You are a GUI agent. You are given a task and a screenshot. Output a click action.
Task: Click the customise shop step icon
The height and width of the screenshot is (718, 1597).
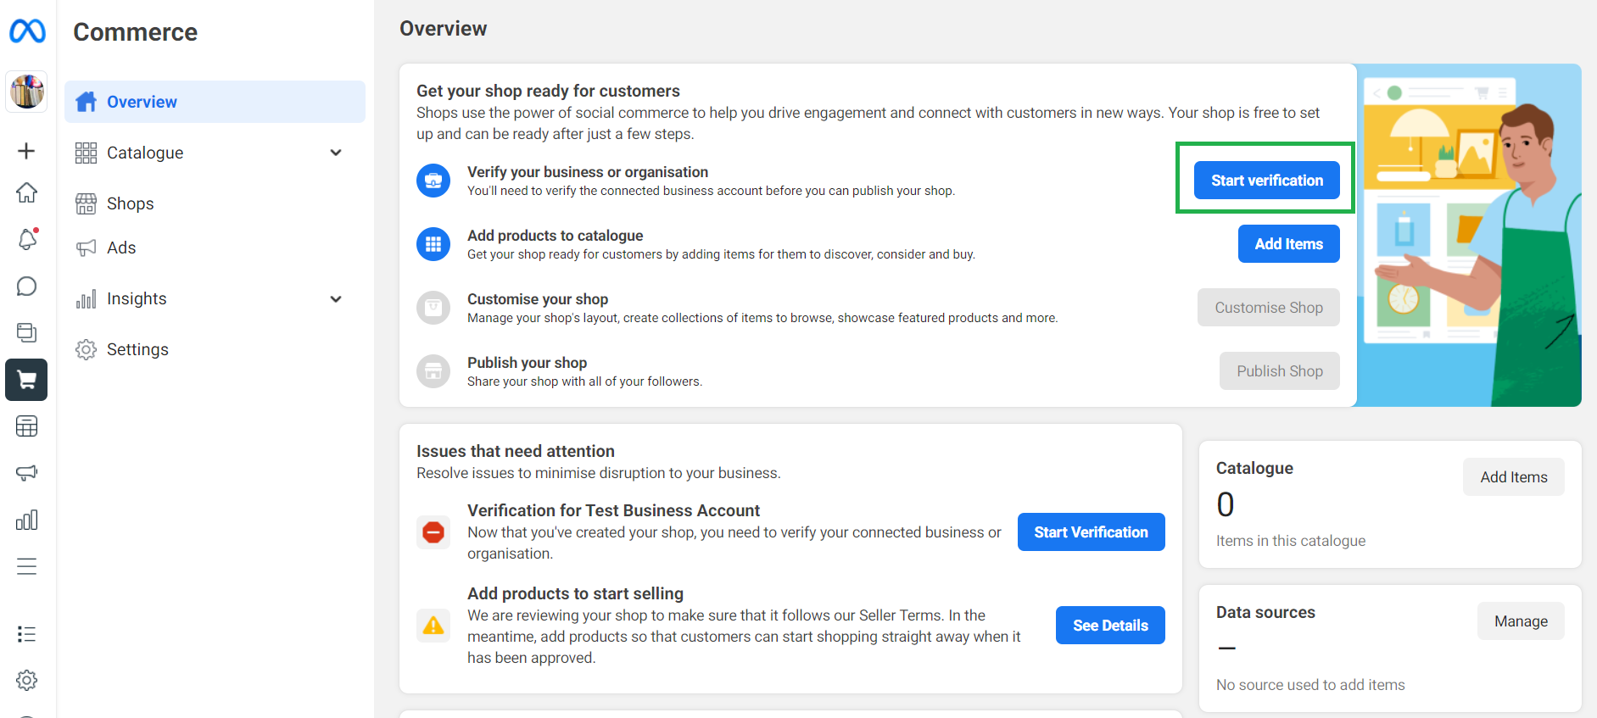click(433, 308)
